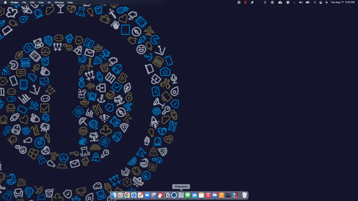Open Finder from the dock
This screenshot has height=201, width=358.
[x=114, y=195]
